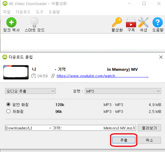Image resolution: width=165 pixels, height=152 pixels.
Task: Select the 일반 화질 radio button
Action: pos(8,104)
